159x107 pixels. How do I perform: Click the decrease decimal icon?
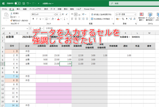[x=134, y=19]
